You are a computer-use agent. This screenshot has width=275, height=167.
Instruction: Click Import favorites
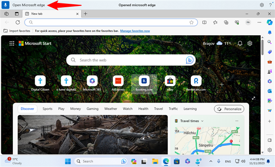tap(17, 31)
